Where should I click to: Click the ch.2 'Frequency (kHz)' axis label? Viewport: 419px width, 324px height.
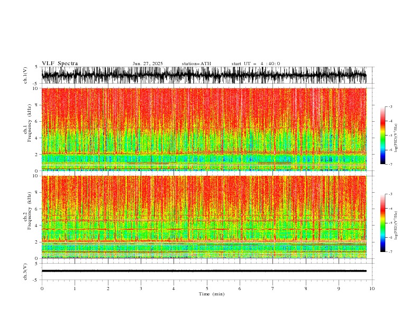[30, 211]
